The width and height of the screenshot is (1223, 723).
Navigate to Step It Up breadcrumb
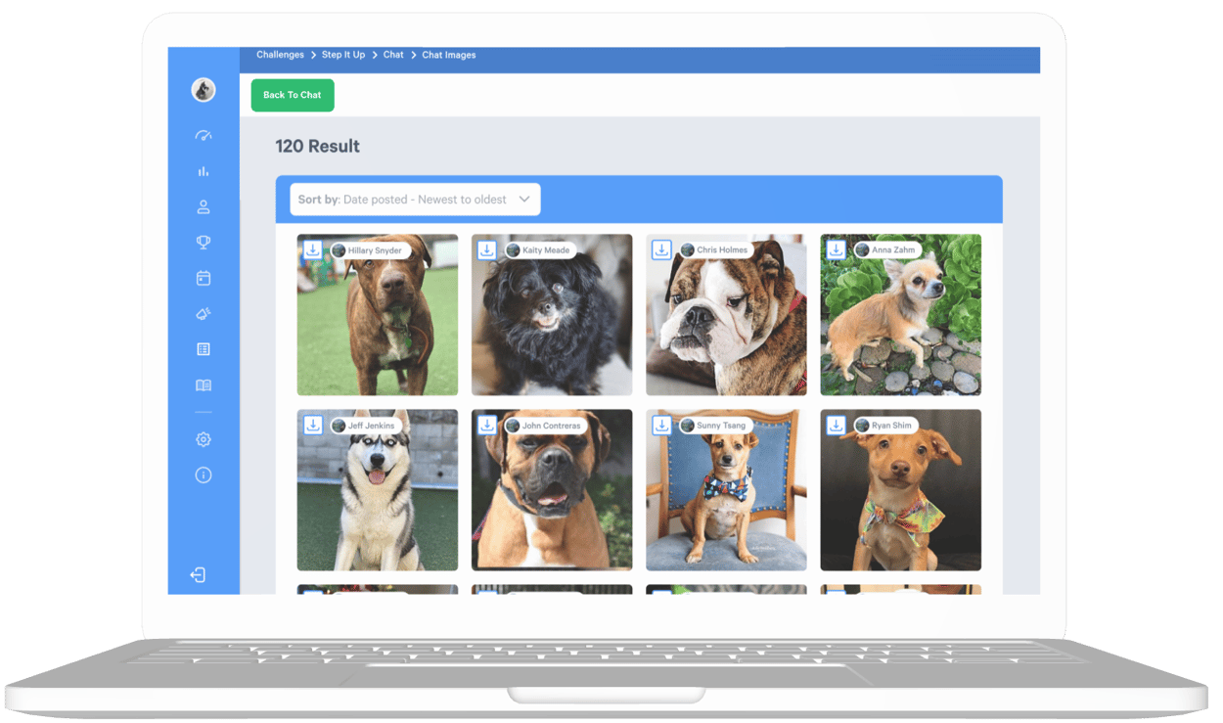coord(343,55)
